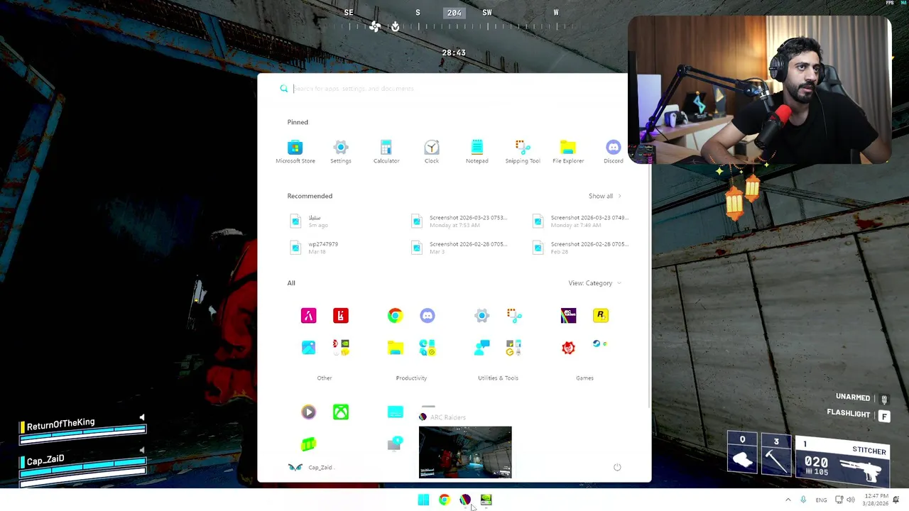This screenshot has height=511, width=909.
Task: Open NVIDIA app on the taskbar
Action: 486,500
